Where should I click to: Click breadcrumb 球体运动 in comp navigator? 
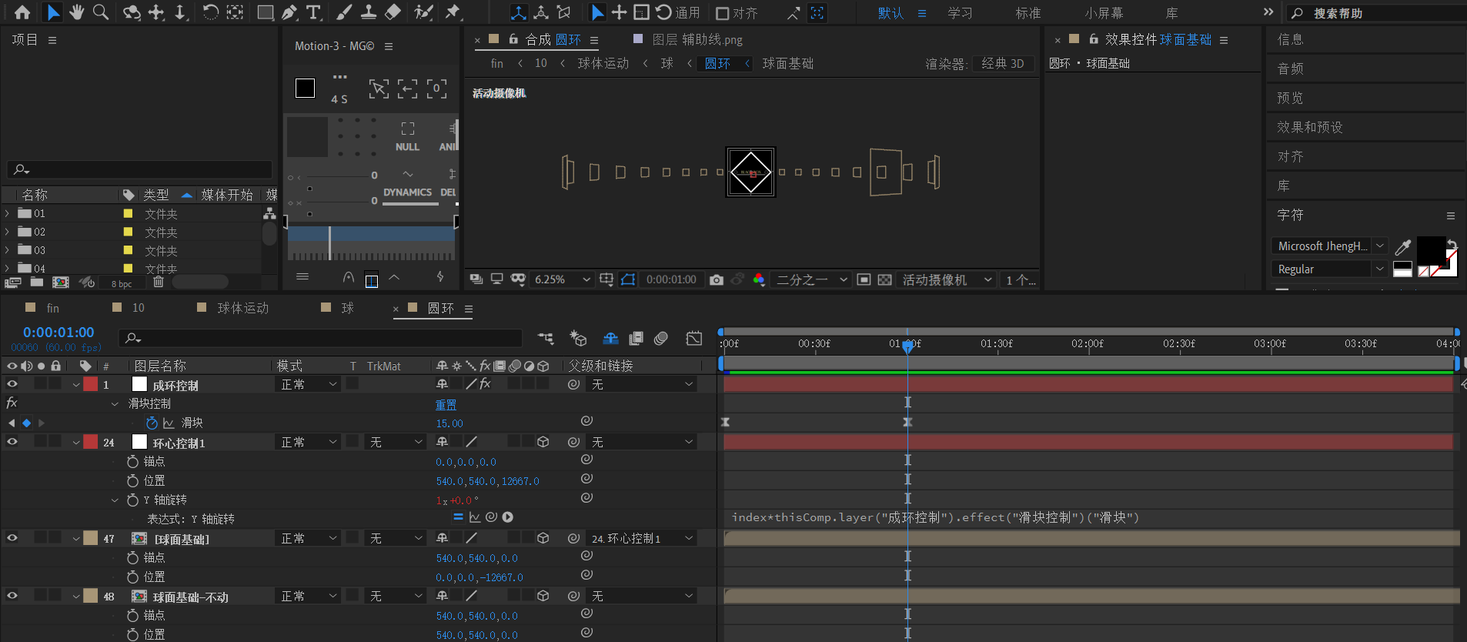603,63
